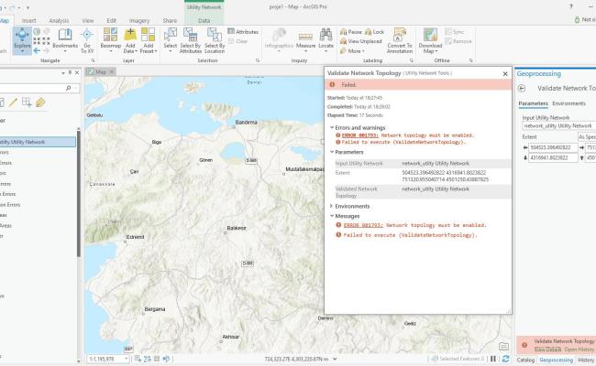Select network_utility Utility Network layer in Contents
This screenshot has width=596, height=366.
coord(38,142)
